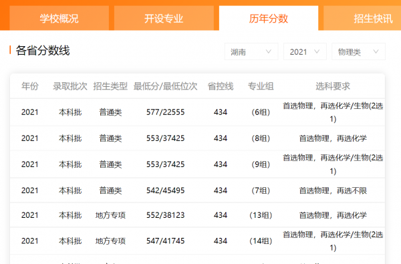The image size is (401, 264).
Task: Click 首选物理，再选不限 requirement text
Action: coord(333,190)
